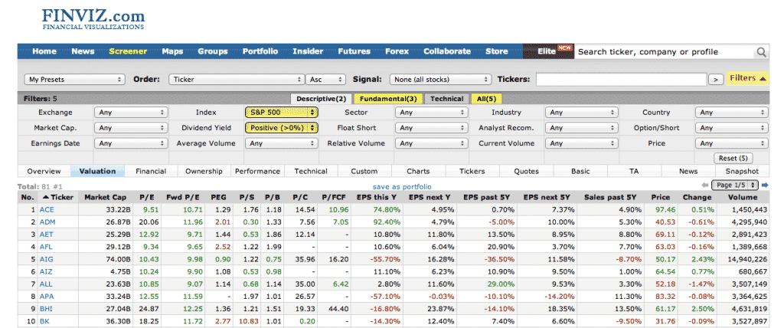Open the Groups menu item

(213, 51)
